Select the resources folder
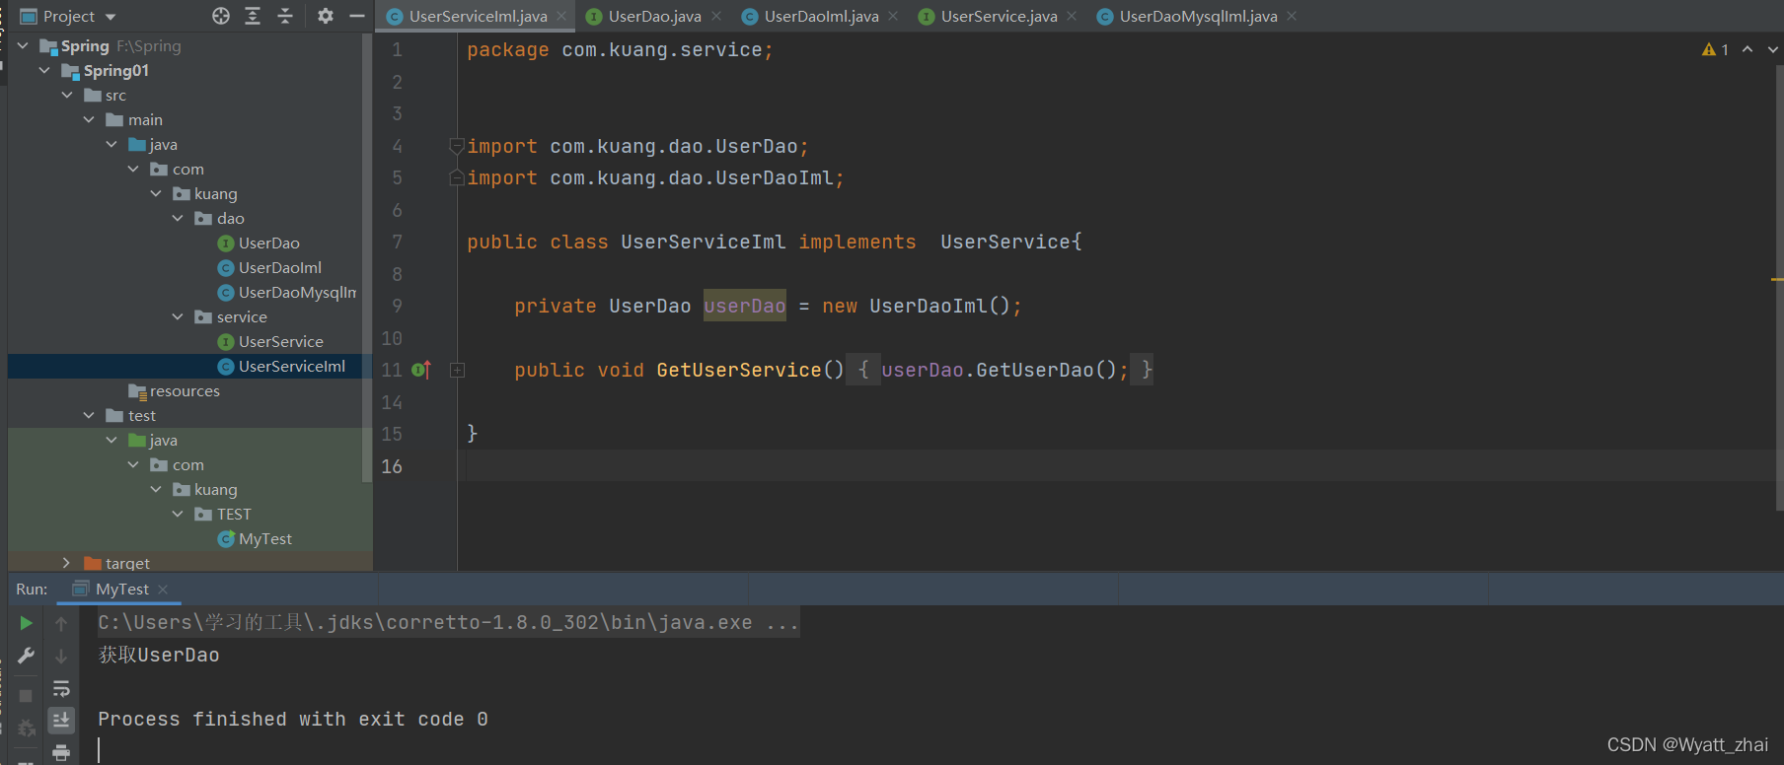Image resolution: width=1784 pixels, height=765 pixels. pos(174,390)
